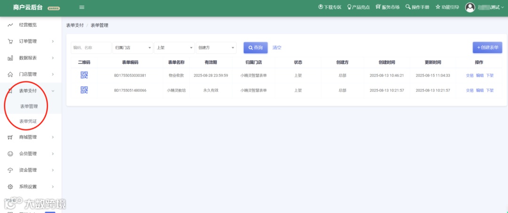
Task: Click the 会员管理 smiley icon
Action: point(10,154)
